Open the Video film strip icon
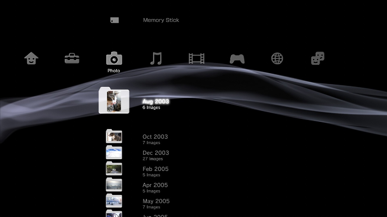The height and width of the screenshot is (217, 387). tap(197, 58)
